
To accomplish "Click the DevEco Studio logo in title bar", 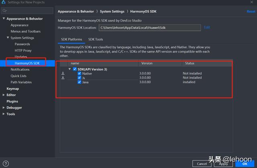I will [x=3, y=2].
